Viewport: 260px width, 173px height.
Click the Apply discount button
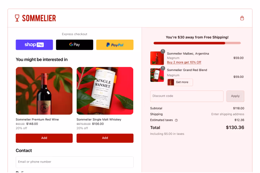235,96
